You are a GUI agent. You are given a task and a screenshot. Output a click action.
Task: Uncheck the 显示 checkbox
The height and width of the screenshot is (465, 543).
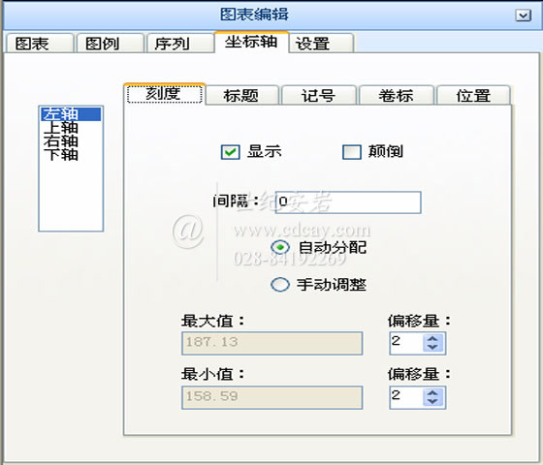[x=231, y=152]
